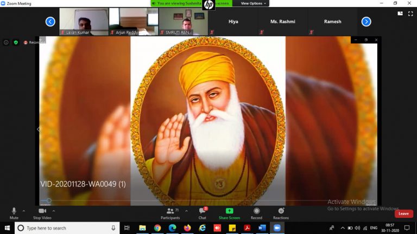This screenshot has width=417, height=234.
Task: Click green encryption shield icon
Action: click(16, 42)
